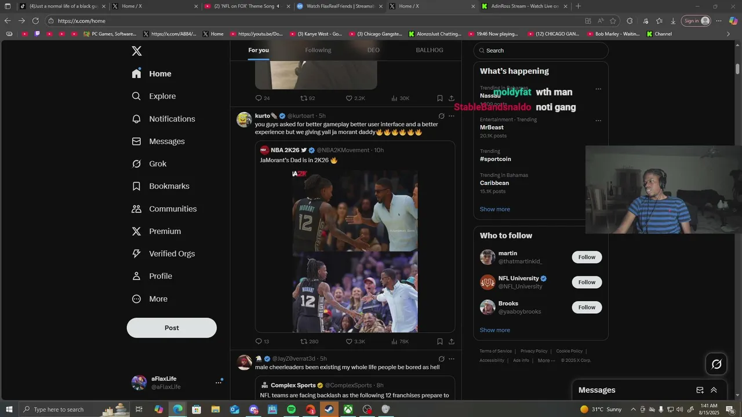The image size is (742, 417).
Task: Open the browser Downloads icon
Action: 673,21
